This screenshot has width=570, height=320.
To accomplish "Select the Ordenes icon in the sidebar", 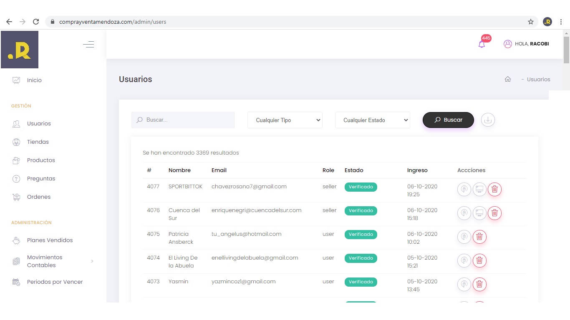I will click(x=16, y=197).
